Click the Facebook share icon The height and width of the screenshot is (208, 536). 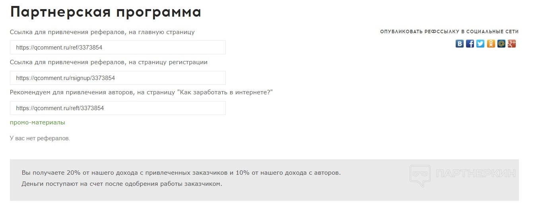click(470, 44)
